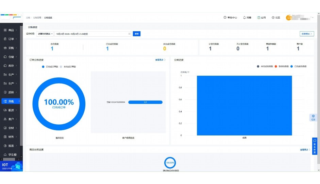Screen dimensions: 320x184
Task: Open the 仓储 sidebar menu item
Action: [x=11, y=57]
